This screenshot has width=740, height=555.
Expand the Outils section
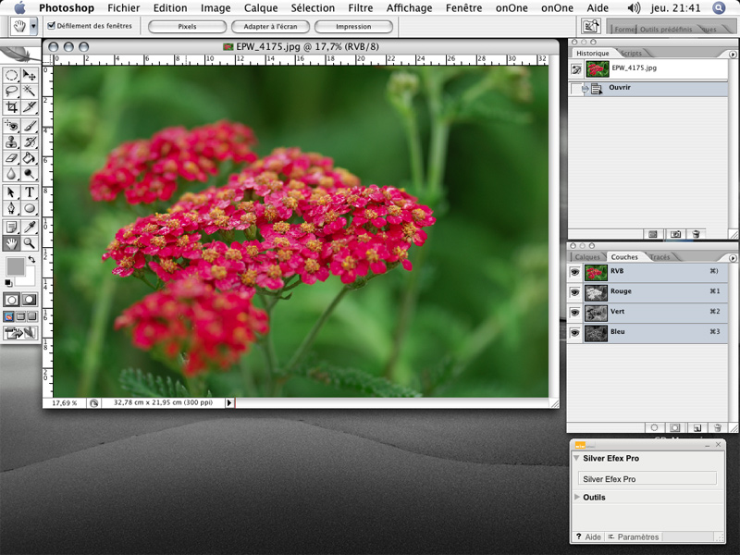[x=576, y=497]
